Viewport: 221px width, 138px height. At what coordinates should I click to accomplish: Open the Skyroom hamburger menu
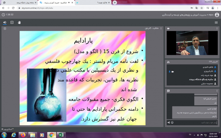[x=216, y=22]
